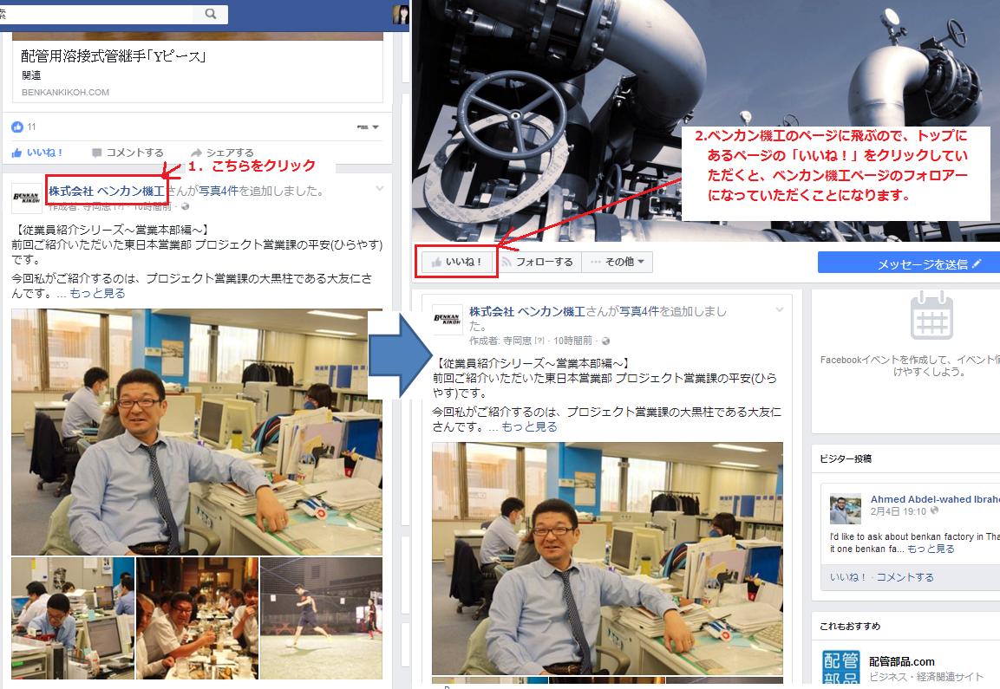Screen dimensions: 1000x689
Task: Click 配管用溶接式管継手「Yピース」 article title
Action: click(114, 56)
